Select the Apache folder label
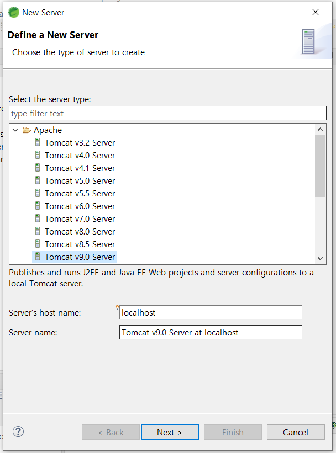Image resolution: width=336 pixels, height=453 pixels. click(x=48, y=130)
